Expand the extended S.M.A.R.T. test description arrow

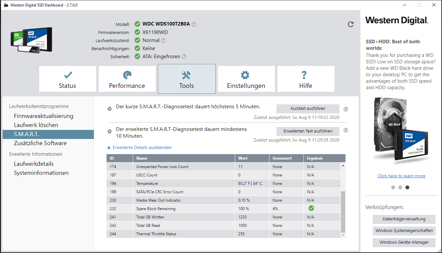[x=110, y=131]
